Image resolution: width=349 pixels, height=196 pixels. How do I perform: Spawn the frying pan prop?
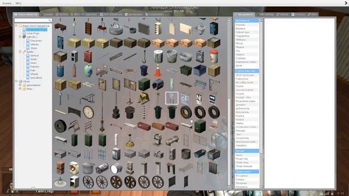[x=130, y=29]
